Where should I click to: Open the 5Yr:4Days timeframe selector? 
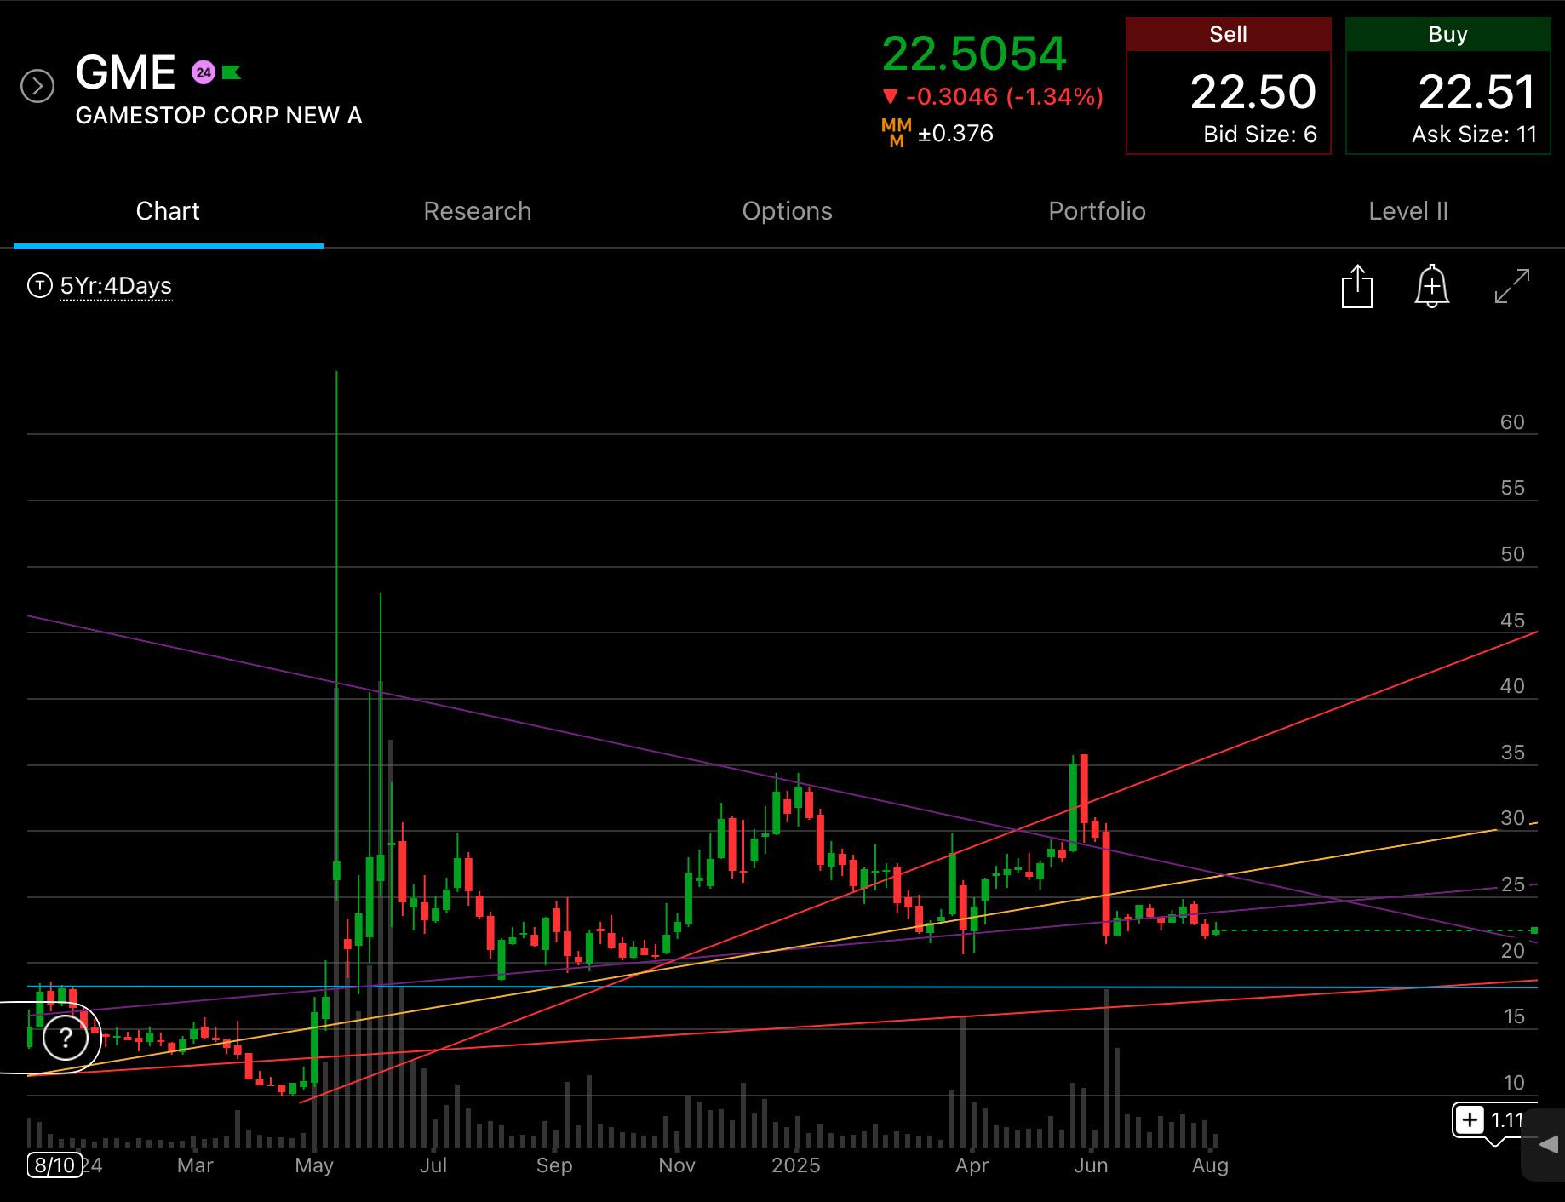pyautogui.click(x=116, y=286)
